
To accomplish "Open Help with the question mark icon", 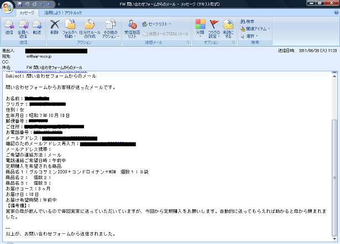I will [x=335, y=12].
